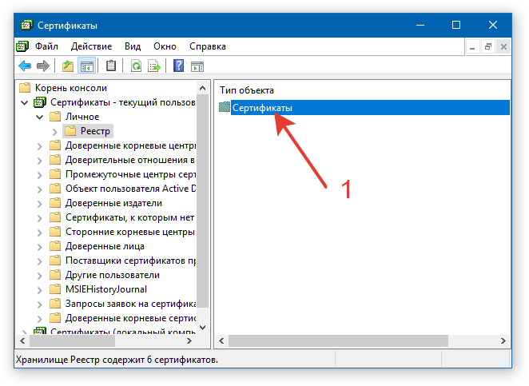Click the clipboard toolbar icon
This screenshot has height=386, width=529.
111,66
